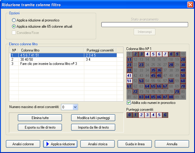Select number 23 in the filter grid
Image resolution: width=195 pixels, height=153 pixels.
click(x=141, y=65)
